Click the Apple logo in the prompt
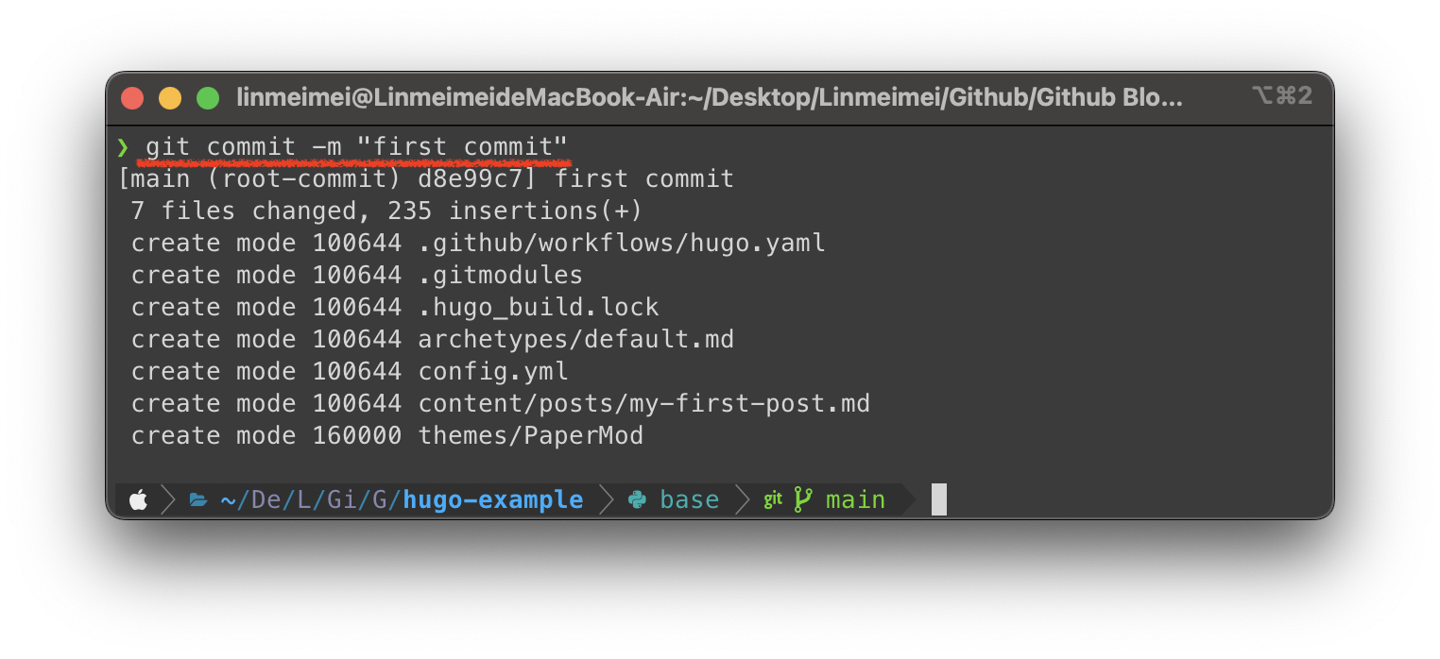 point(138,499)
